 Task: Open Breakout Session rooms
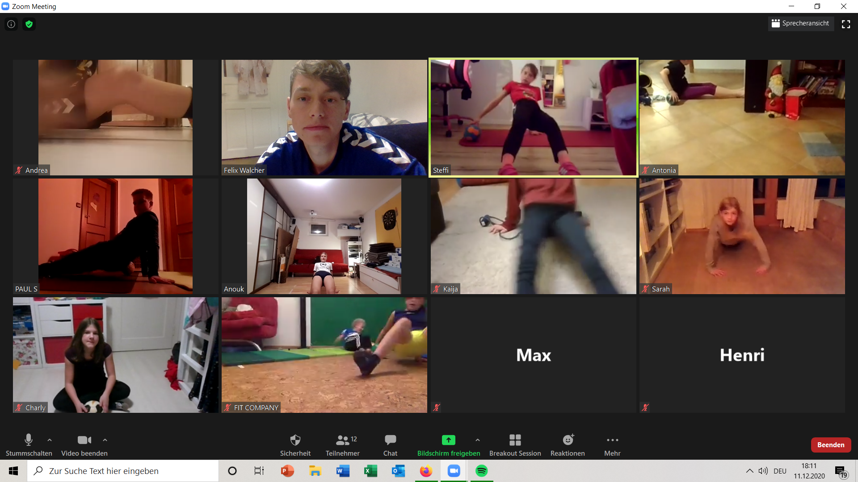tap(515, 445)
